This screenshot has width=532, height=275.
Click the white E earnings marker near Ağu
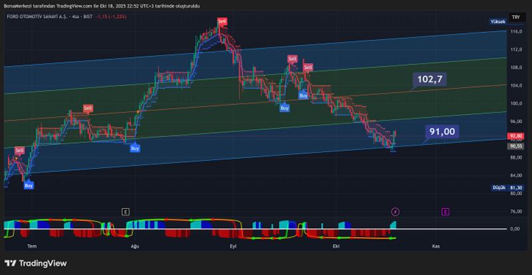pyautogui.click(x=125, y=211)
